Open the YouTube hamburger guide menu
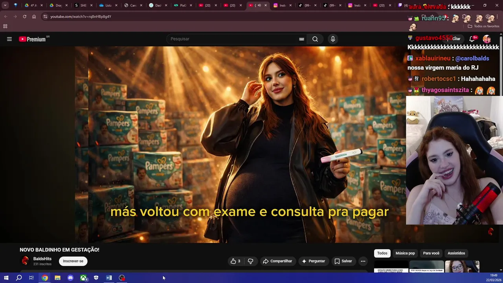The width and height of the screenshot is (503, 283). tap(9, 39)
